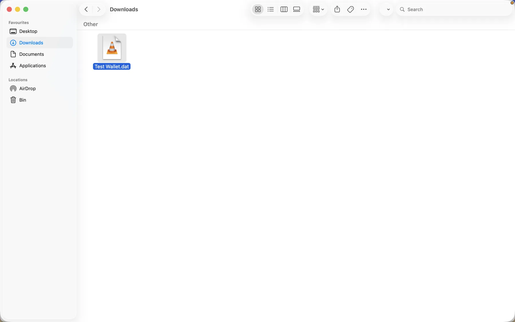
Task: Open Bin in the sidebar
Action: pos(39,100)
